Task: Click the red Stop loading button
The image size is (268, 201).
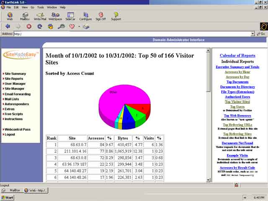Action: [29, 26]
